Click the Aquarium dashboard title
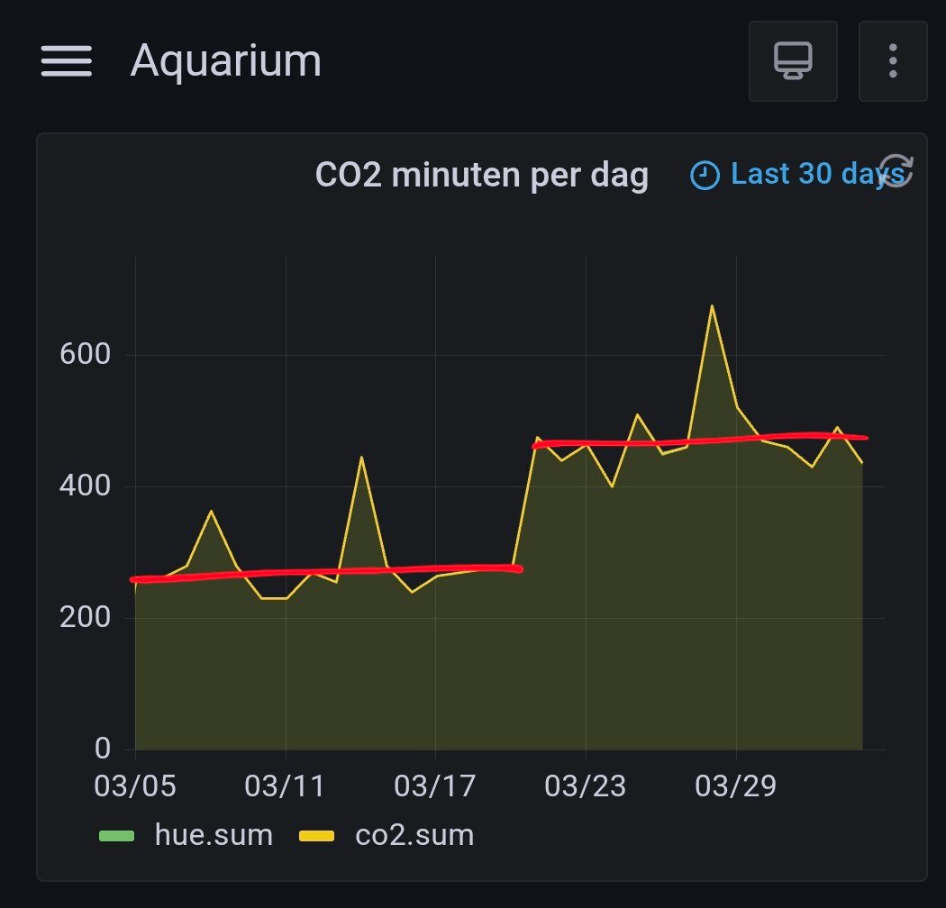 click(225, 61)
